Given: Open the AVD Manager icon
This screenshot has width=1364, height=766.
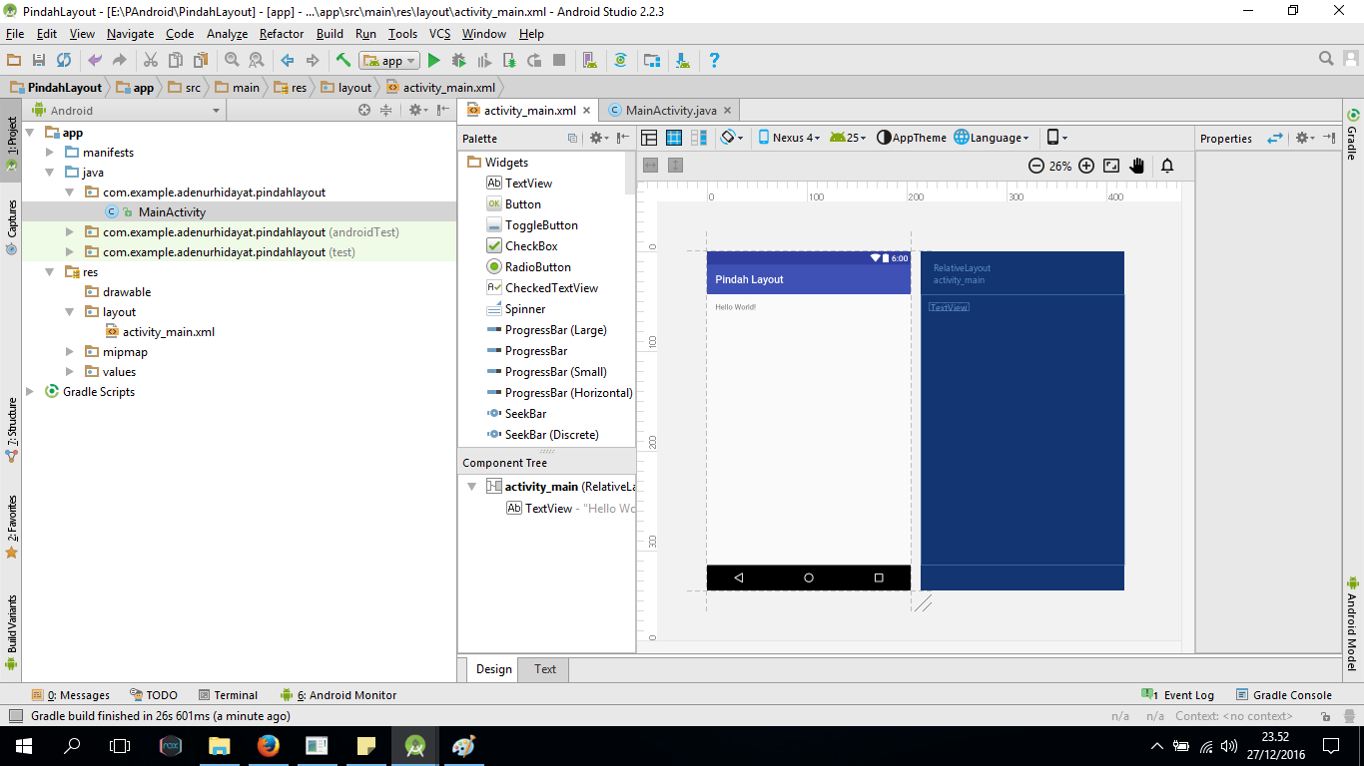Looking at the screenshot, I should coord(589,61).
